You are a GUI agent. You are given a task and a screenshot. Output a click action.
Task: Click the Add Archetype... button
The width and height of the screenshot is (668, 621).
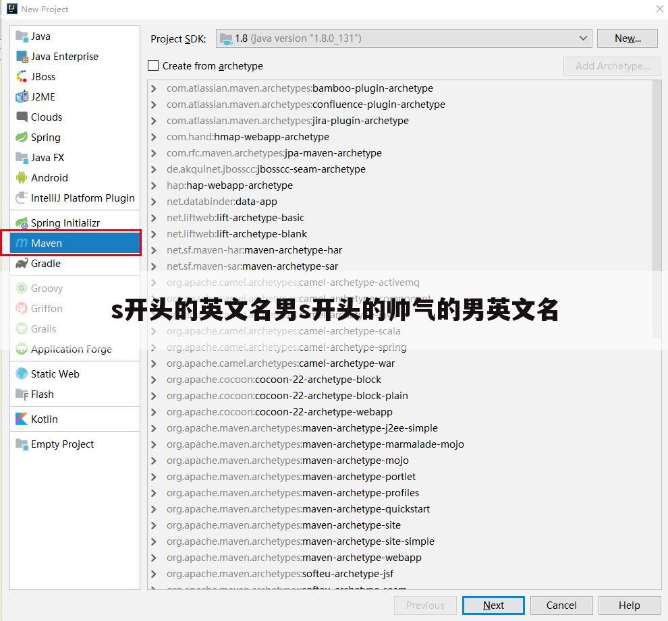pyautogui.click(x=612, y=66)
